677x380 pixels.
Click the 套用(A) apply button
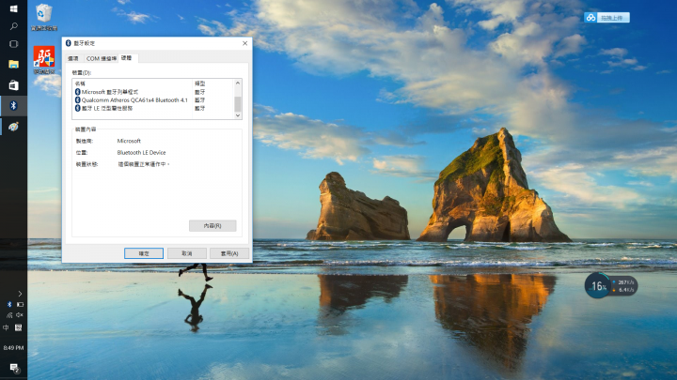(229, 253)
